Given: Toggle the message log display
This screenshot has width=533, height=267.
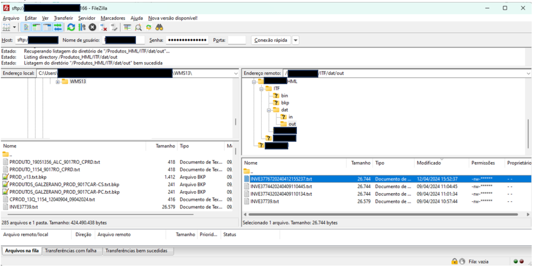Looking at the screenshot, I should click(26, 28).
